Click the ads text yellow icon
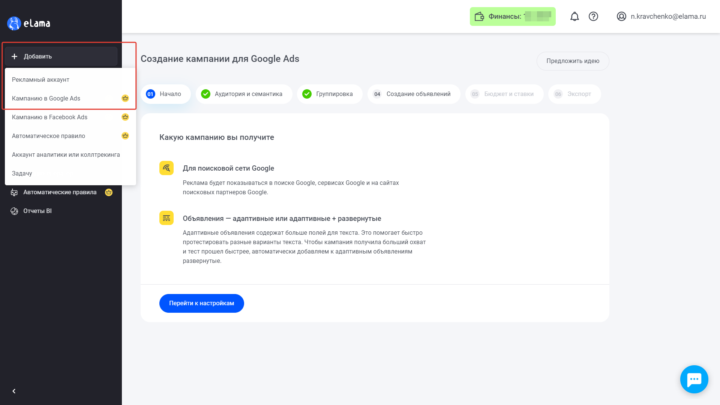 (x=166, y=218)
